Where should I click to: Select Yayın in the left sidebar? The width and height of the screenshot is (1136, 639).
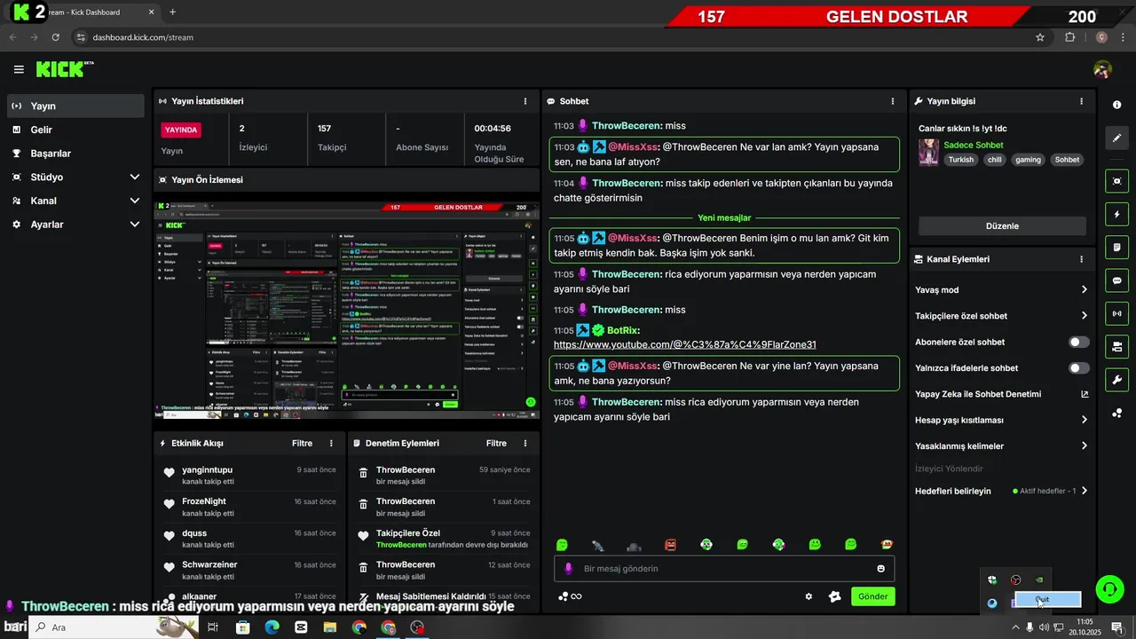[75, 106]
